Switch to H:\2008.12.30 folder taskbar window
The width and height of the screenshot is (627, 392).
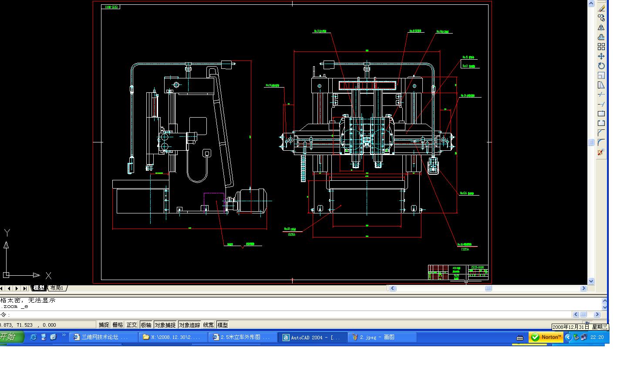(x=173, y=337)
